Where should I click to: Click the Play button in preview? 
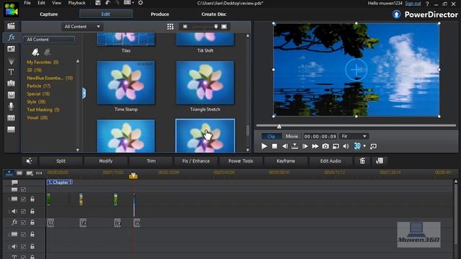click(264, 146)
